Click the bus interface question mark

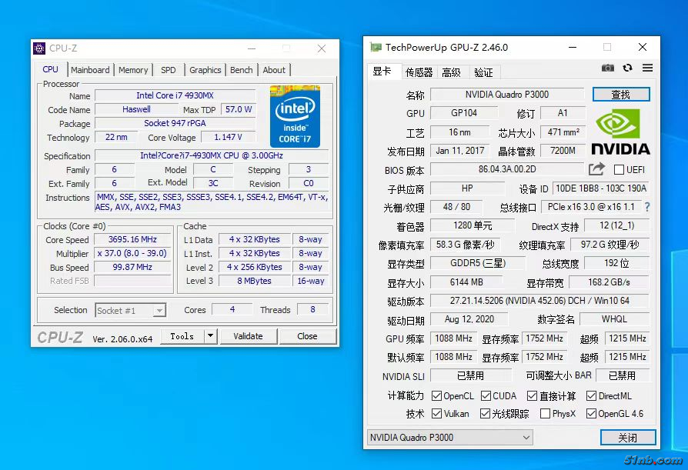[x=647, y=207]
